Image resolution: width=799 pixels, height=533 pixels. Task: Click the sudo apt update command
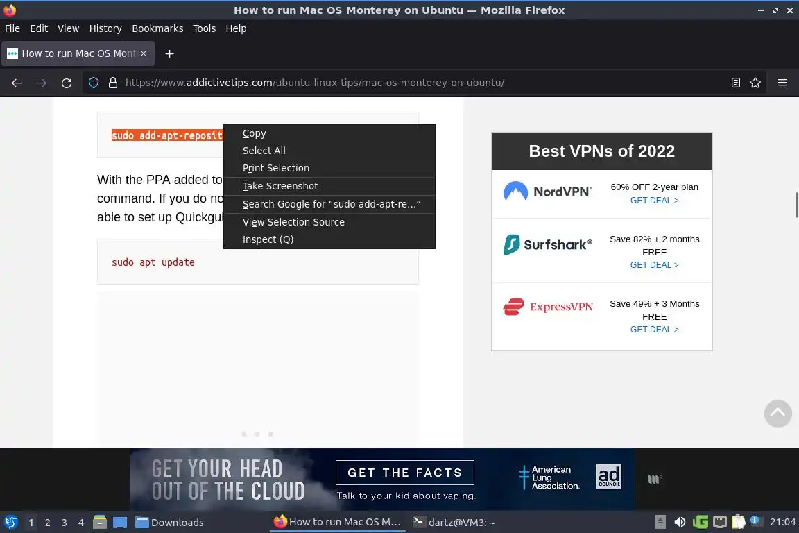tap(153, 262)
